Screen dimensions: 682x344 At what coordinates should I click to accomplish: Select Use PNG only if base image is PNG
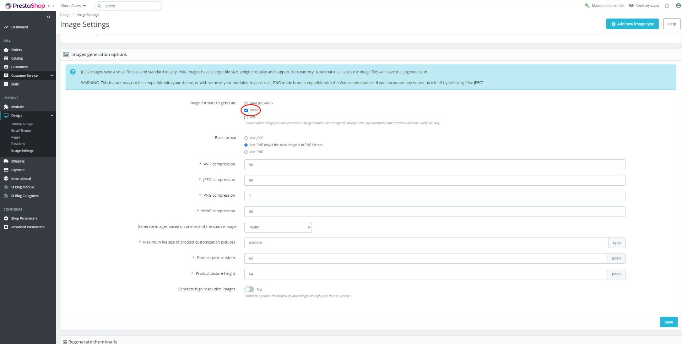tap(246, 145)
